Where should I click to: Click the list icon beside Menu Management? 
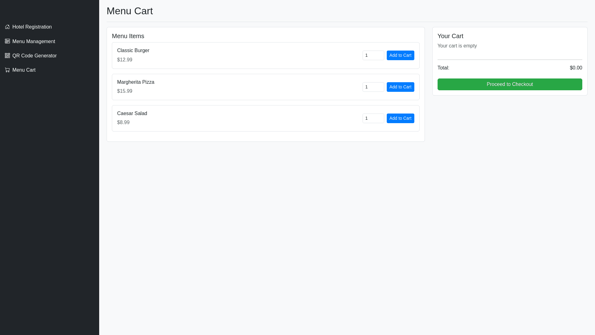pos(7,41)
